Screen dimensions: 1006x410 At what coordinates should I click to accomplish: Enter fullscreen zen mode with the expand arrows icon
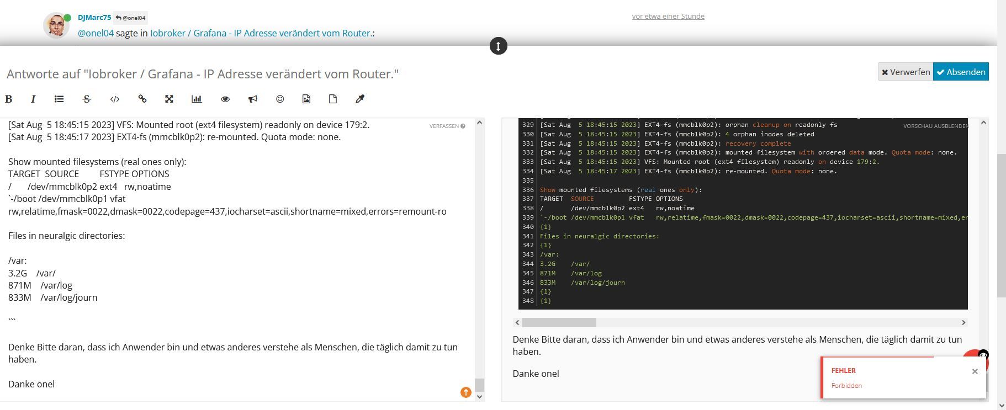[170, 99]
